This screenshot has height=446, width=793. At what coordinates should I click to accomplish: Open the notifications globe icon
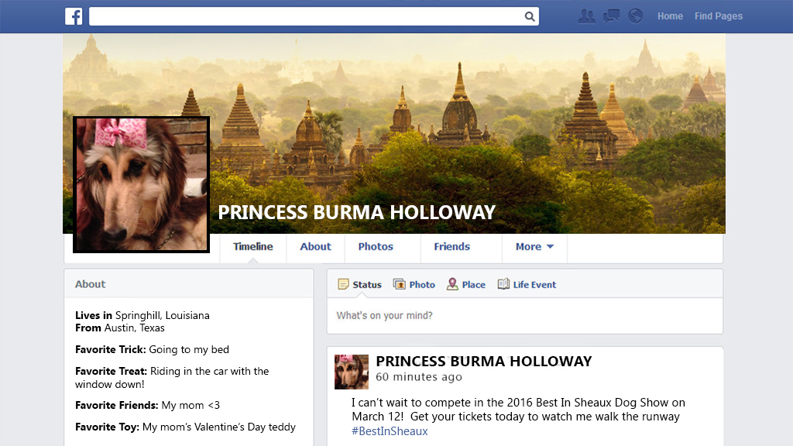coord(636,16)
